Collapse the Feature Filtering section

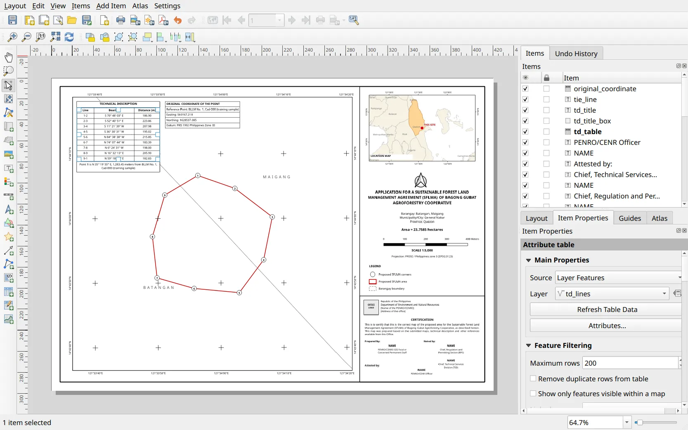529,346
